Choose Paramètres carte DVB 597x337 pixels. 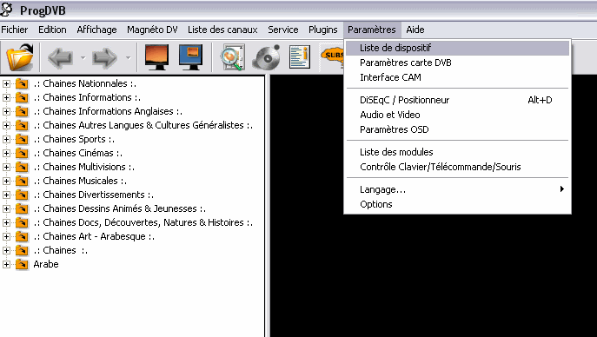pyautogui.click(x=457, y=63)
